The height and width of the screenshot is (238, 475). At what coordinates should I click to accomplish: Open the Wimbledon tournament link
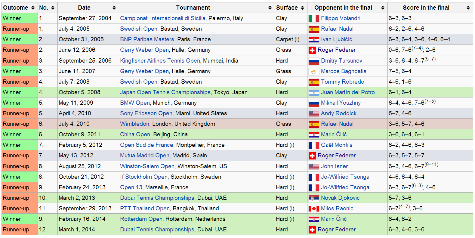point(134,124)
